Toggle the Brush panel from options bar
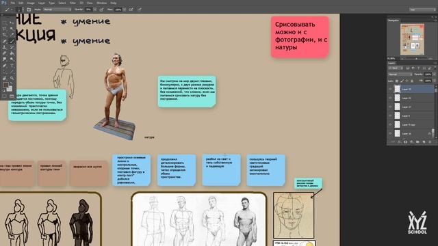Screen dimensions: 438x246 click(x=29, y=10)
